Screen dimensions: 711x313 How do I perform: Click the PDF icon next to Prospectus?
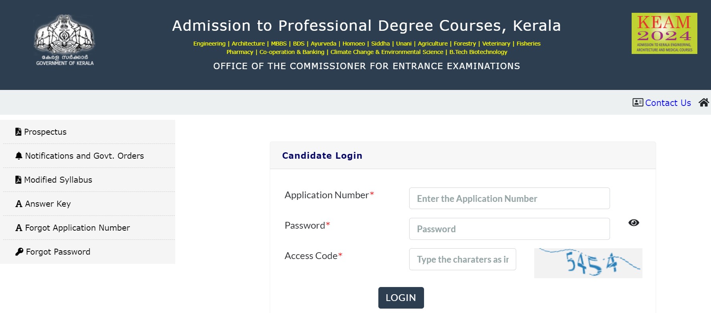[18, 132]
